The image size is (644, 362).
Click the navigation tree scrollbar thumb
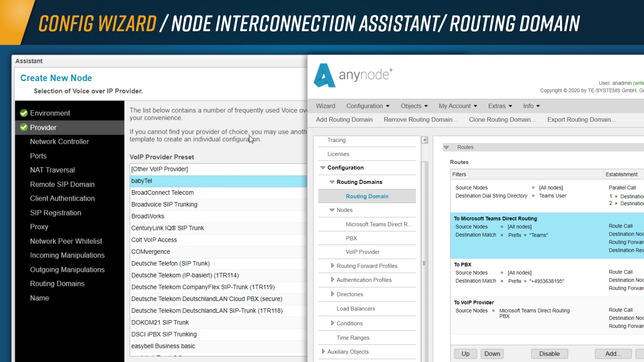[425, 261]
